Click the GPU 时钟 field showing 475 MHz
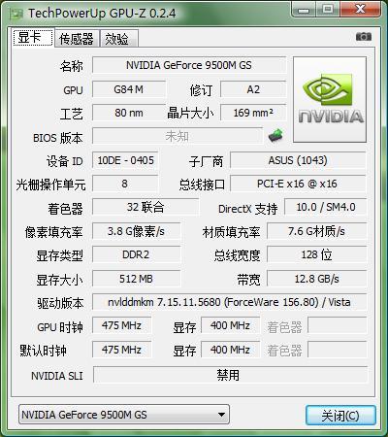388x437 pixels. [x=121, y=325]
